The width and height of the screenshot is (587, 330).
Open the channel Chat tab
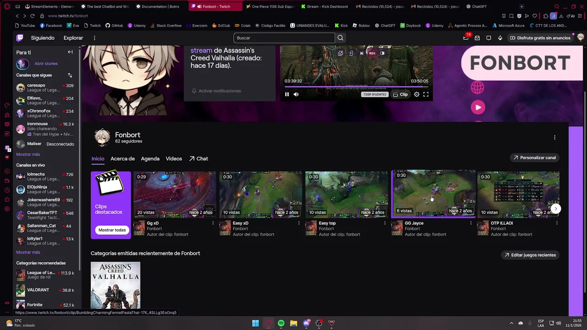tap(199, 159)
